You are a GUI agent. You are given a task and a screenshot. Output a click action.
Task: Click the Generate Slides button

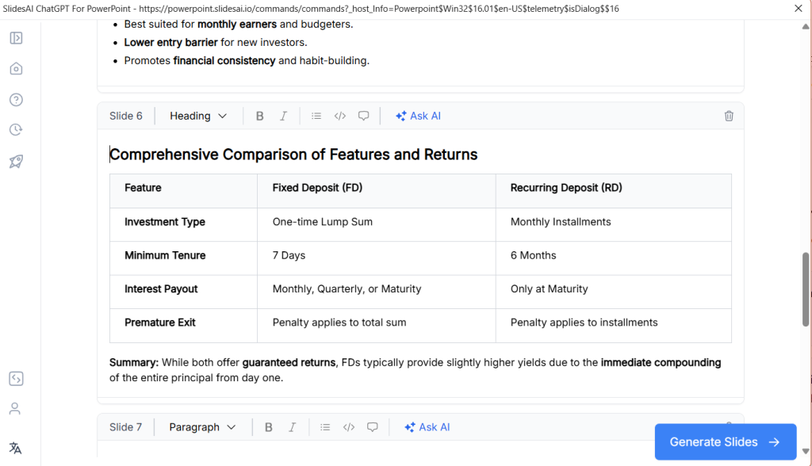coord(725,442)
